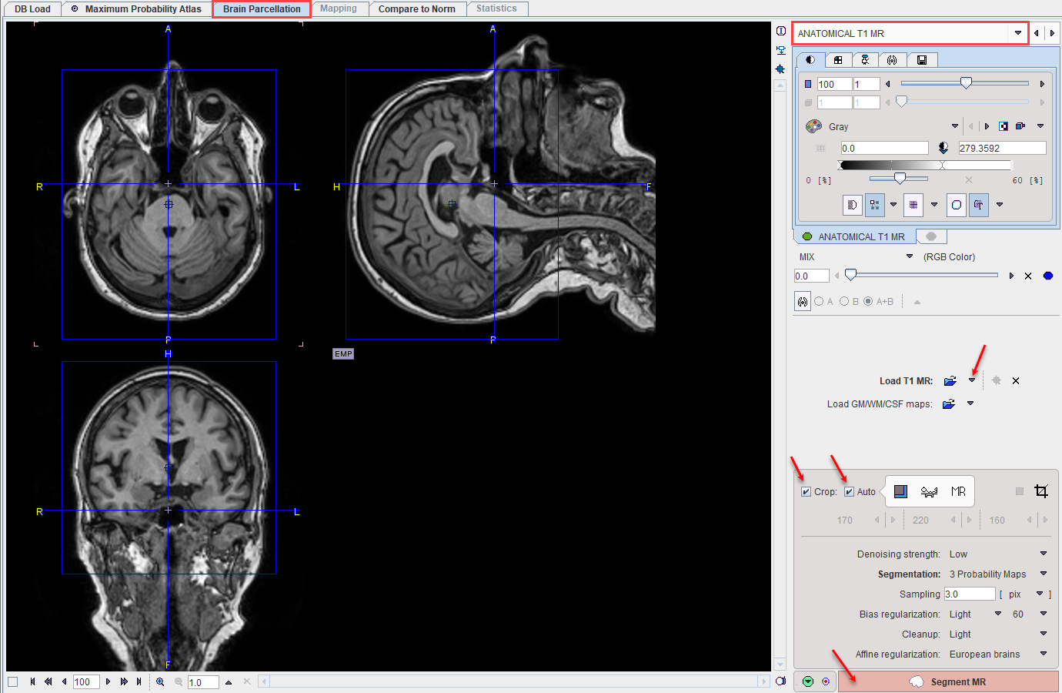The width and height of the screenshot is (1062, 693).
Task: Click the blue crosshair icon on the side strip
Action: pos(781,69)
